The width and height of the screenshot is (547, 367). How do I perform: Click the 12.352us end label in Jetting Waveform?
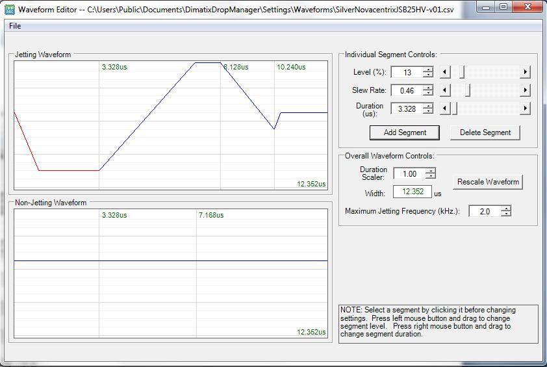pos(311,184)
